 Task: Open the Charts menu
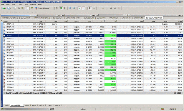[20, 5]
